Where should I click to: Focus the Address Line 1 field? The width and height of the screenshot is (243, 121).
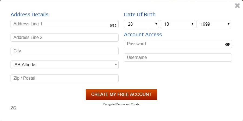click(65, 24)
